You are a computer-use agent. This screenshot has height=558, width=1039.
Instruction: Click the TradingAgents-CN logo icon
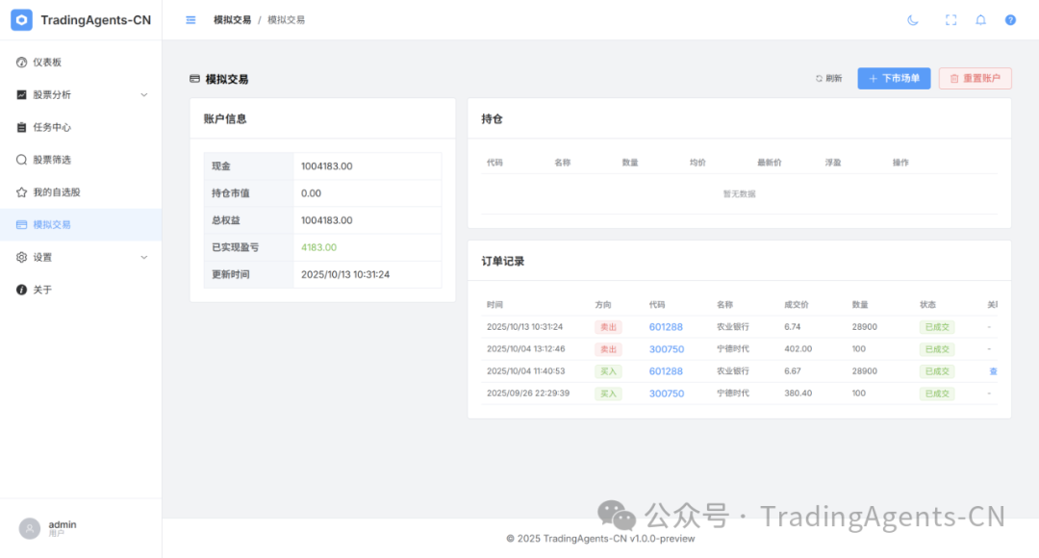pos(21,20)
